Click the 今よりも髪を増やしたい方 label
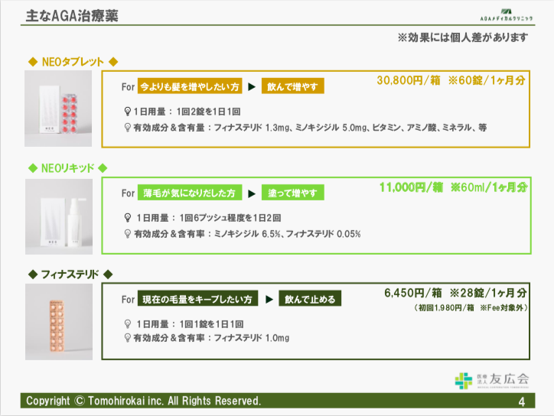The height and width of the screenshot is (416, 554). pyautogui.click(x=190, y=86)
